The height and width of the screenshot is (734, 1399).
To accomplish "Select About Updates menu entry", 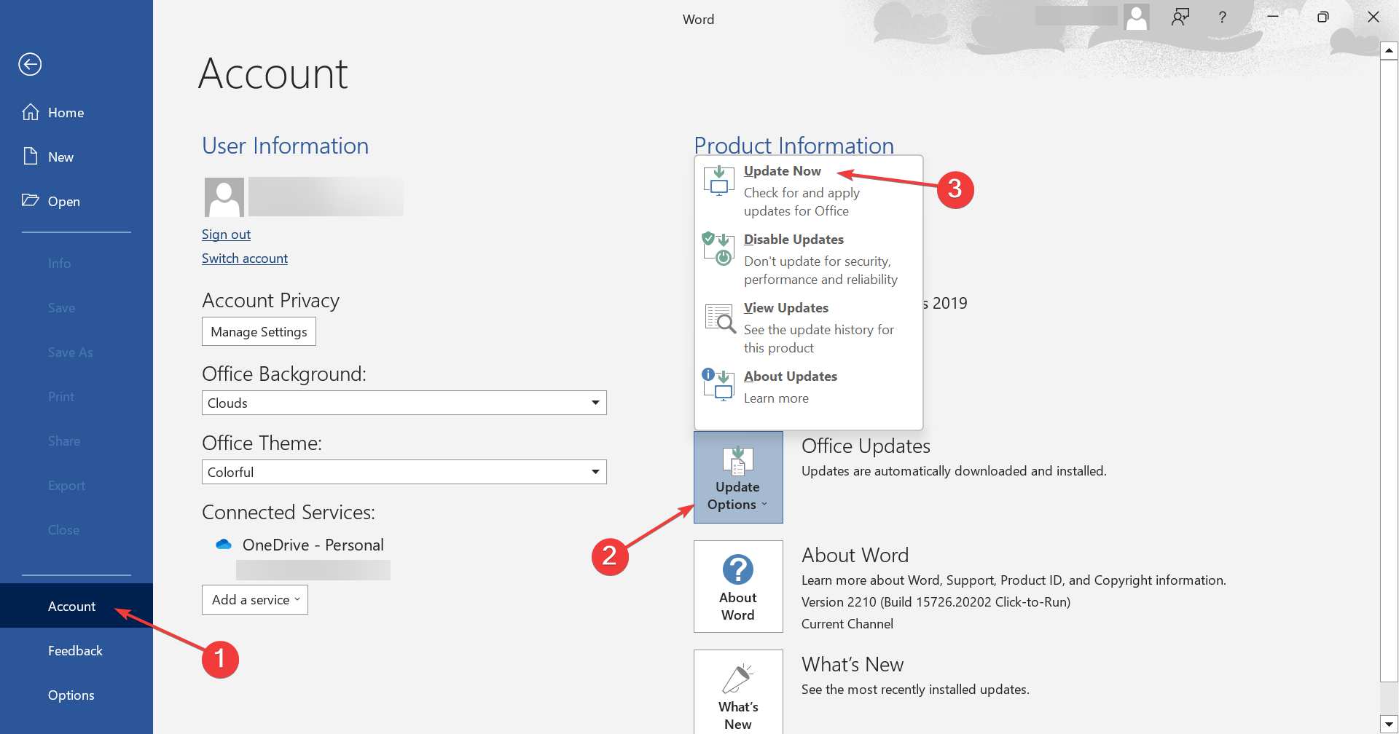I will click(809, 387).
